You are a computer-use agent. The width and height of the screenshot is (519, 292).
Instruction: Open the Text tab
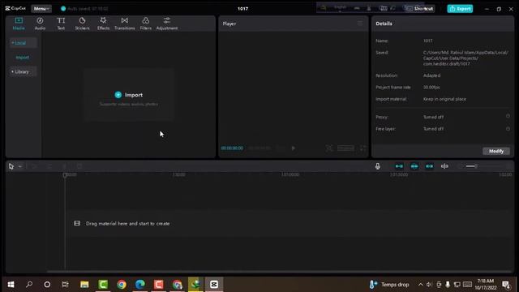pyautogui.click(x=61, y=24)
